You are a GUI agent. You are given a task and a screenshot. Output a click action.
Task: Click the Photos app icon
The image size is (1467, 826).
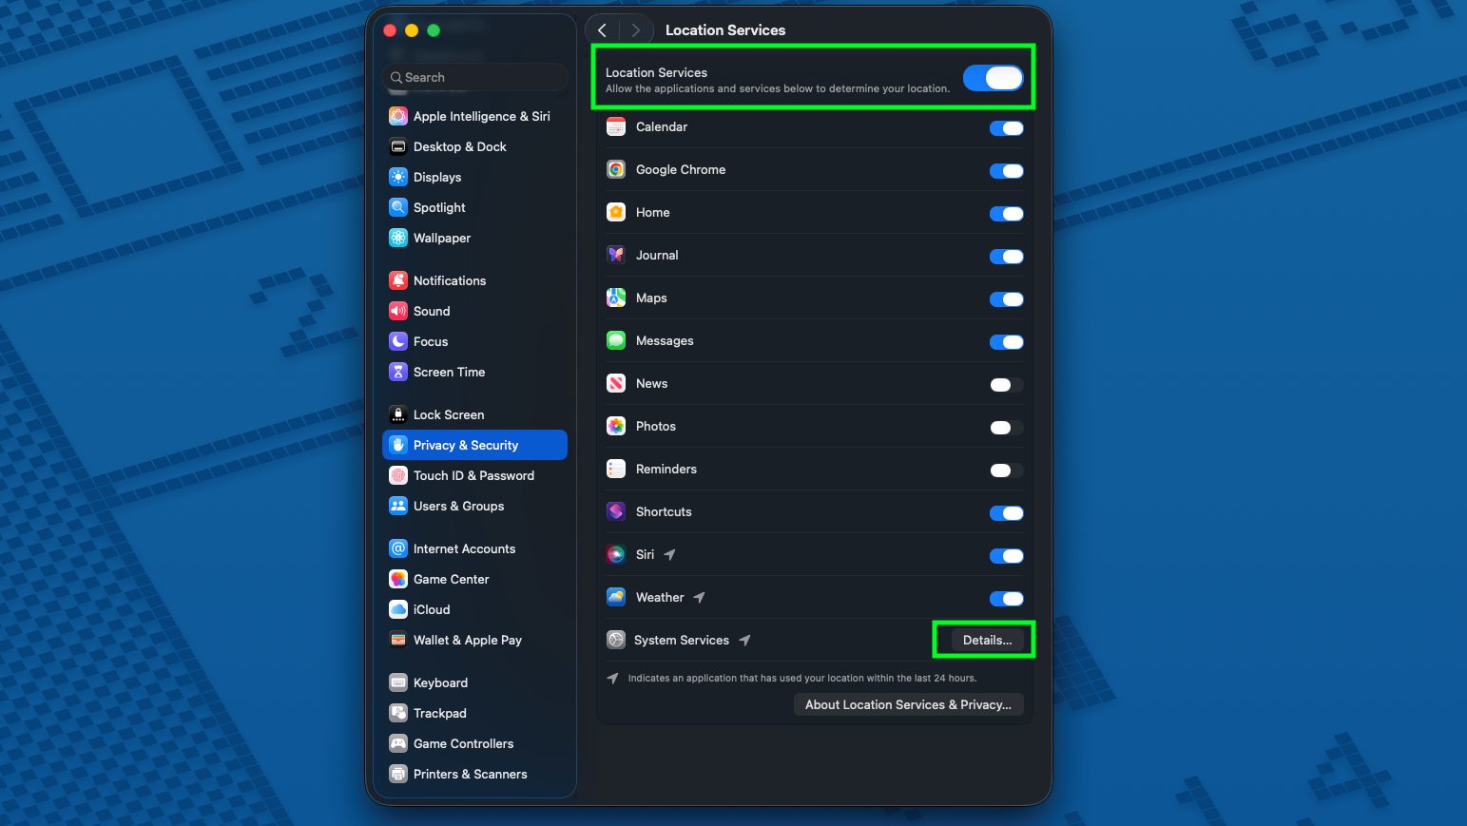point(616,426)
